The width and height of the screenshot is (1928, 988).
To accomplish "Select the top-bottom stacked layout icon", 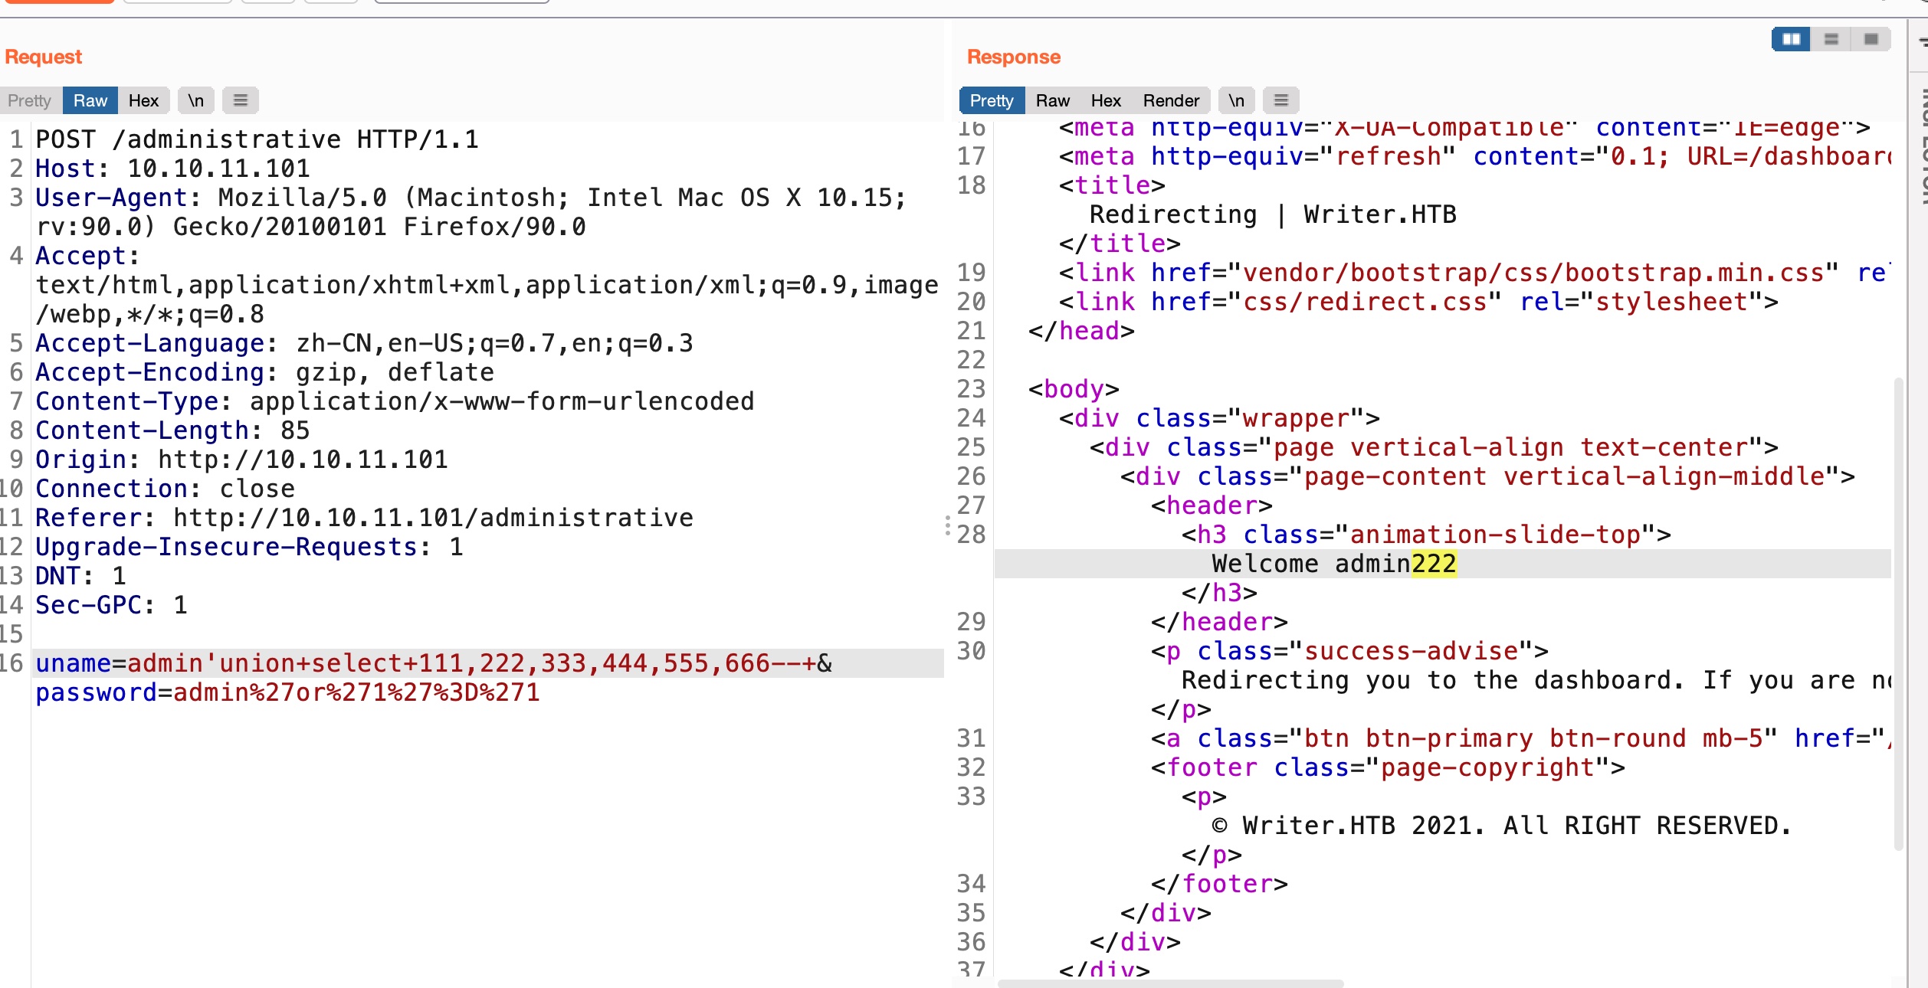I will coord(1831,39).
